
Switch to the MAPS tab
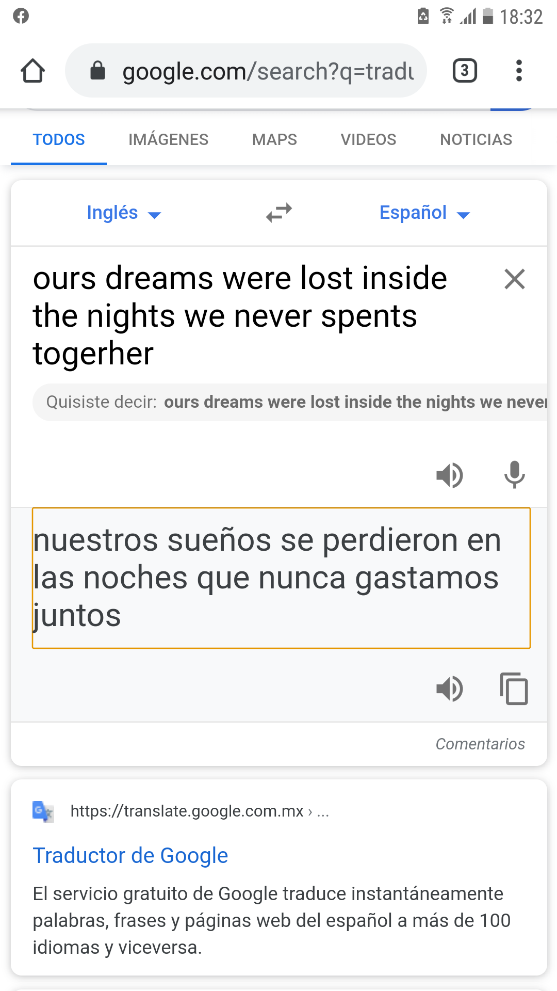coord(274,139)
